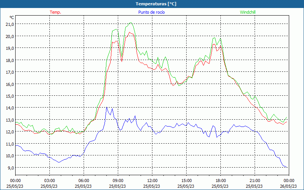Click the 21:00 time axis label
Image resolution: width=304 pixels, height=190 pixels.
click(x=255, y=181)
